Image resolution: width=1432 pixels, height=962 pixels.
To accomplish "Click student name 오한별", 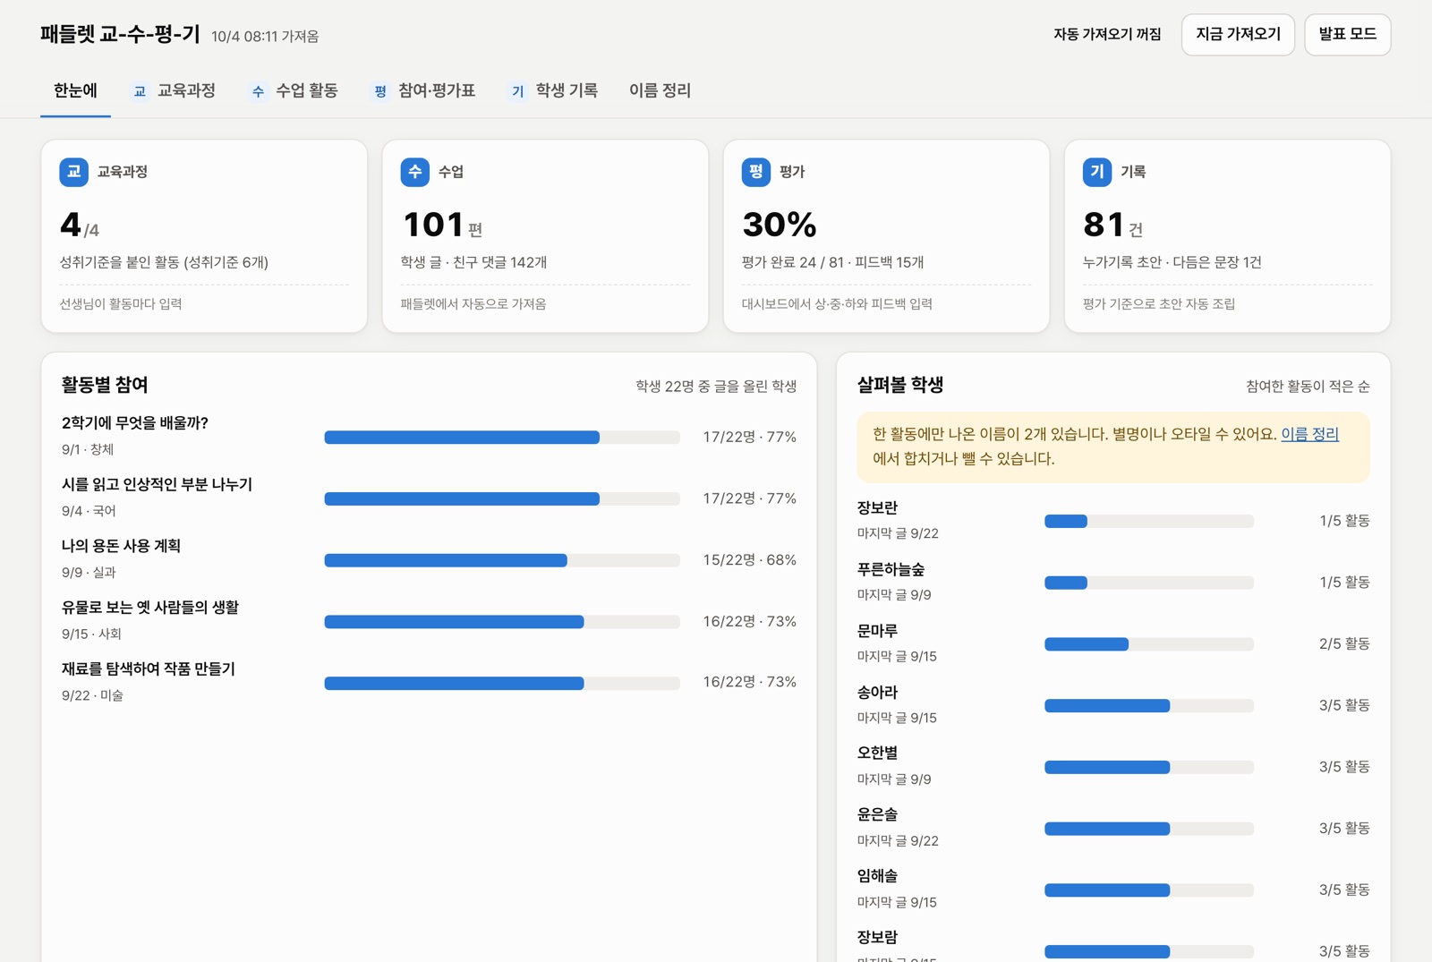I will [877, 753].
